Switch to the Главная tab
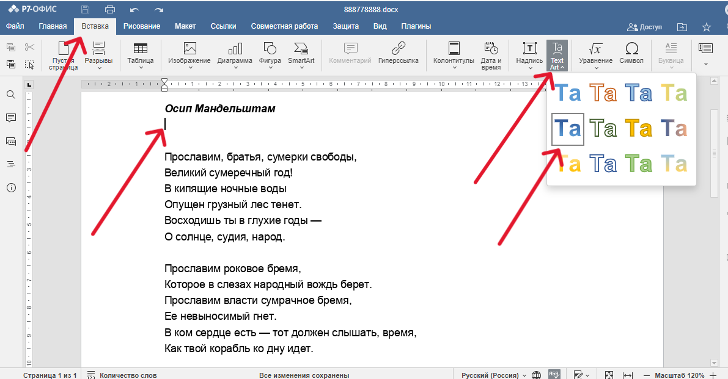 (x=53, y=26)
